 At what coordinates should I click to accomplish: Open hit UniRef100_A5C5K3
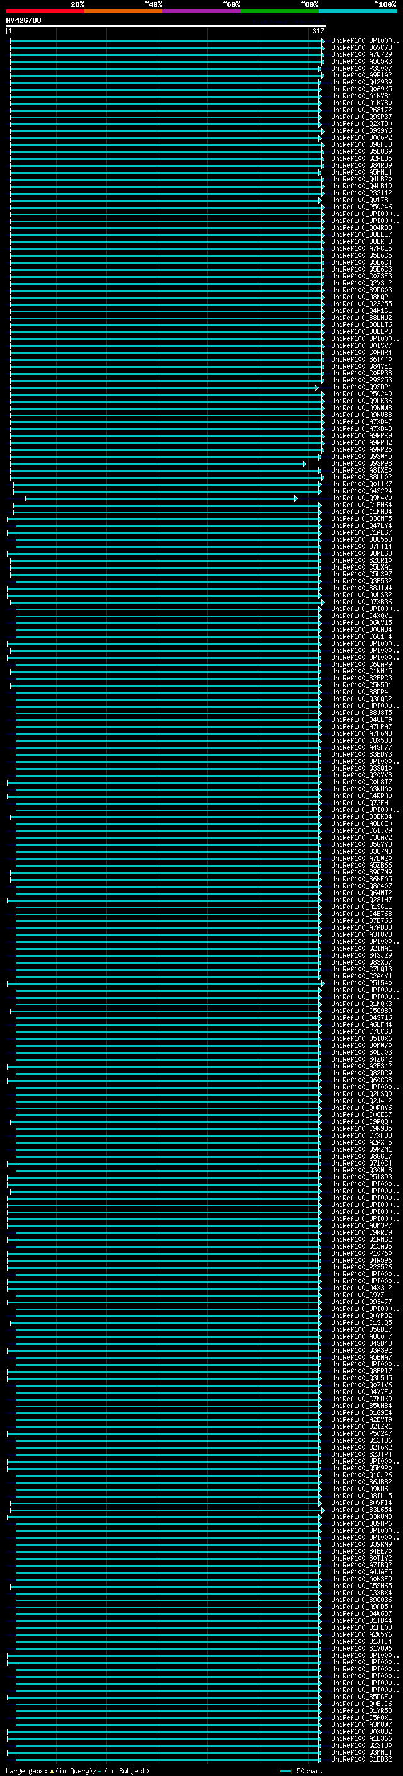pos(361,61)
